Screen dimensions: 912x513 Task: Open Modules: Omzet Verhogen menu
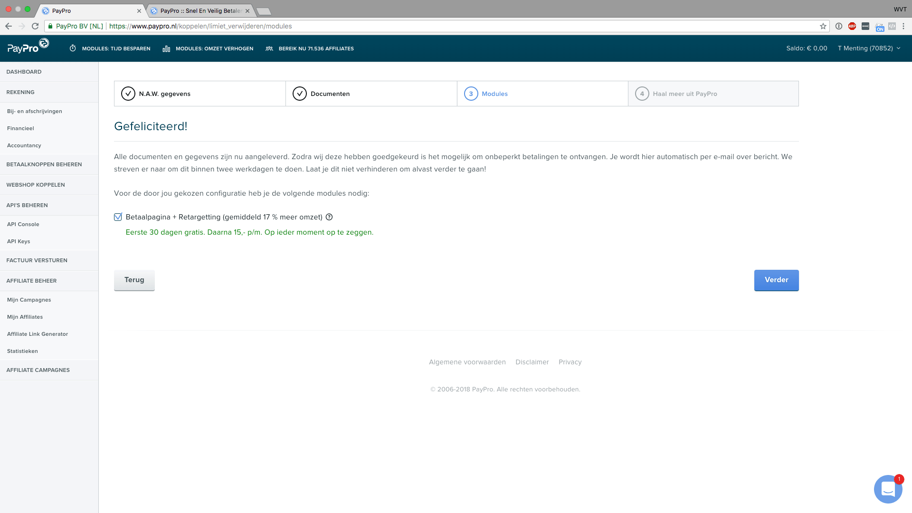208,48
